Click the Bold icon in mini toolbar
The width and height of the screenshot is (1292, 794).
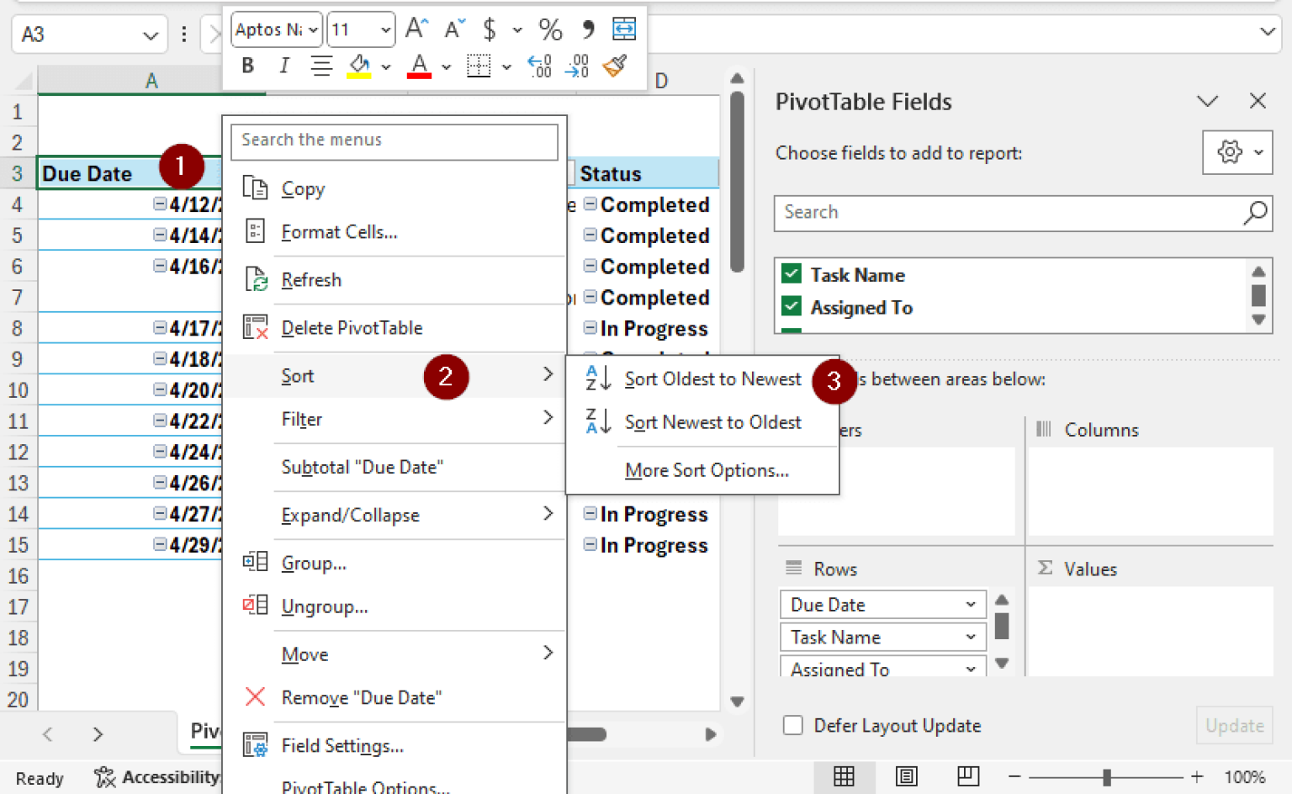click(x=247, y=66)
